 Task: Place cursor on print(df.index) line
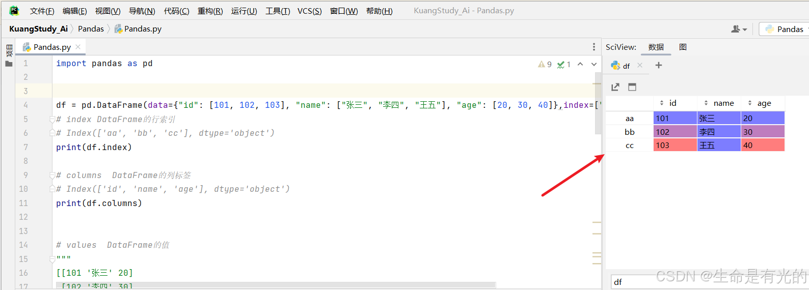click(x=94, y=147)
